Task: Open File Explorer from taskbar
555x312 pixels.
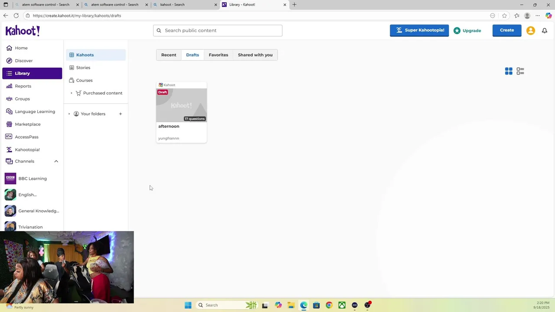Action: (291, 305)
